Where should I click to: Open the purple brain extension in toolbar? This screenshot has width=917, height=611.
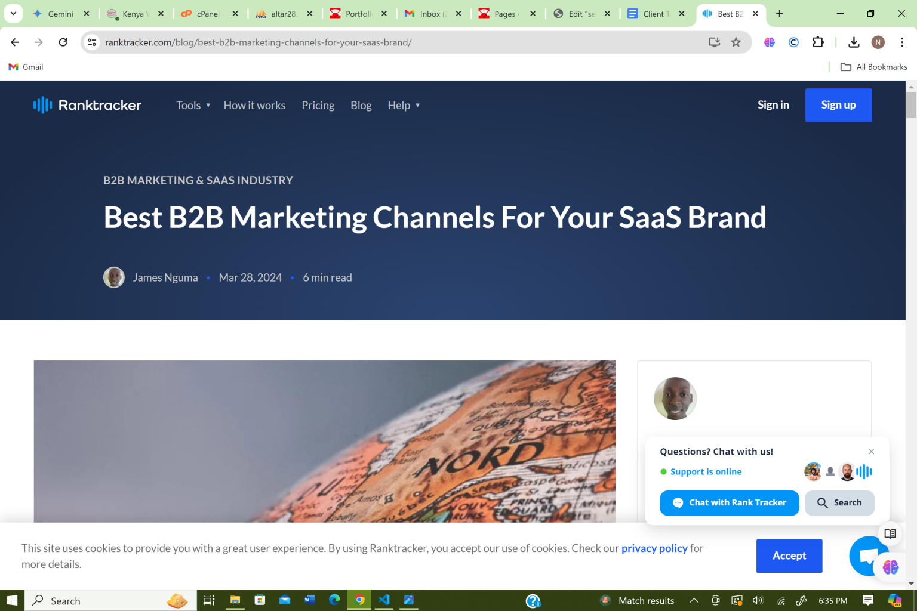[770, 42]
